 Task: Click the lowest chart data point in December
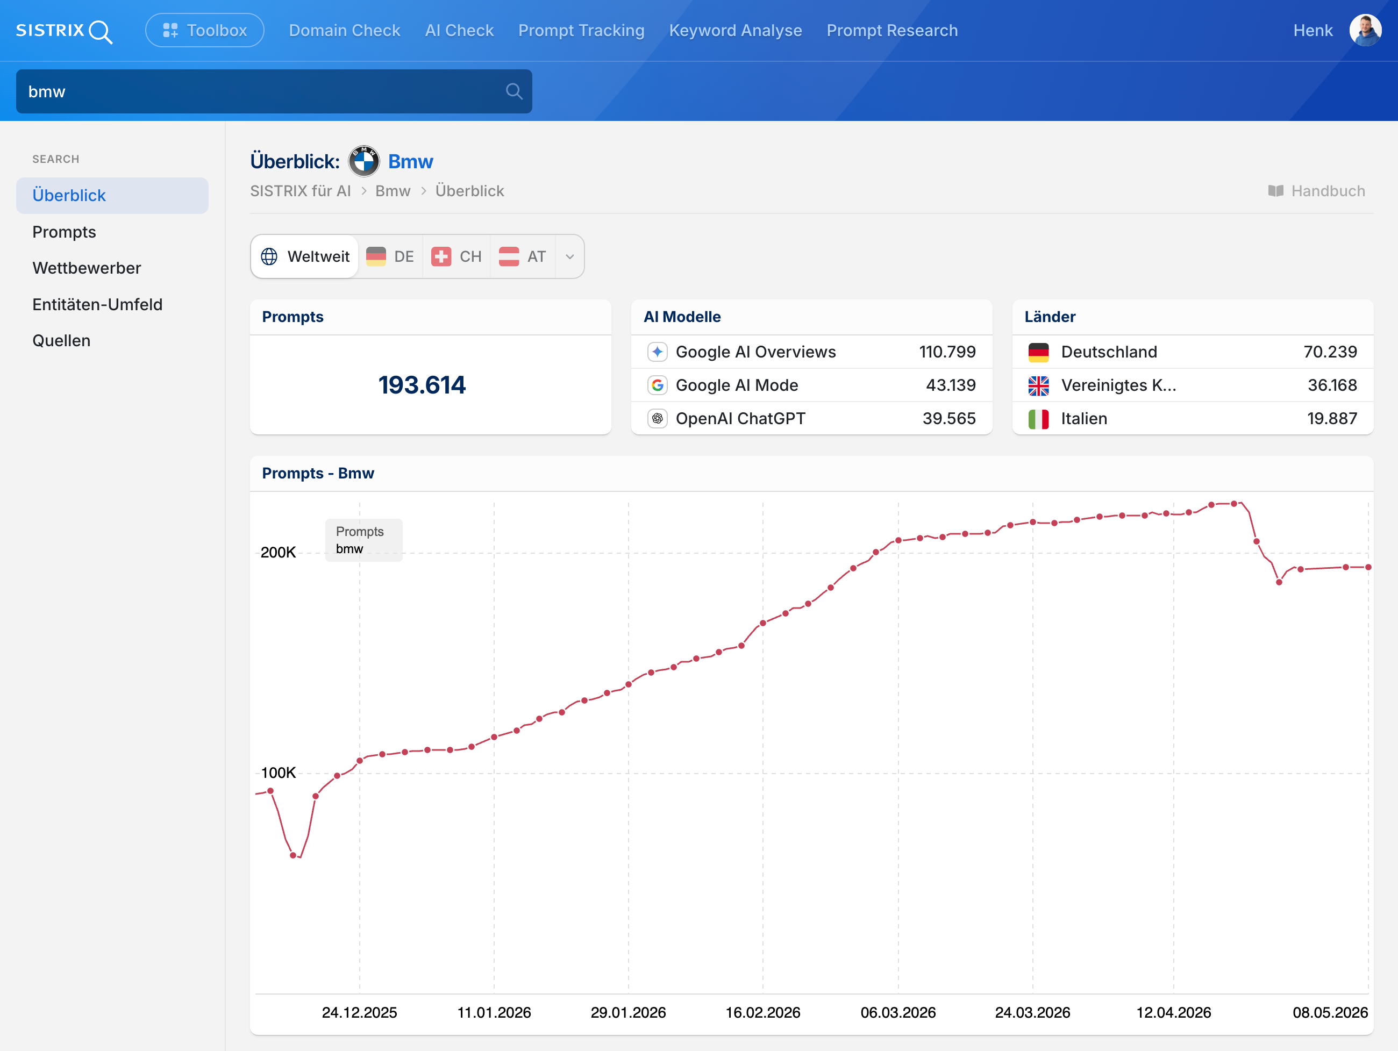293,855
